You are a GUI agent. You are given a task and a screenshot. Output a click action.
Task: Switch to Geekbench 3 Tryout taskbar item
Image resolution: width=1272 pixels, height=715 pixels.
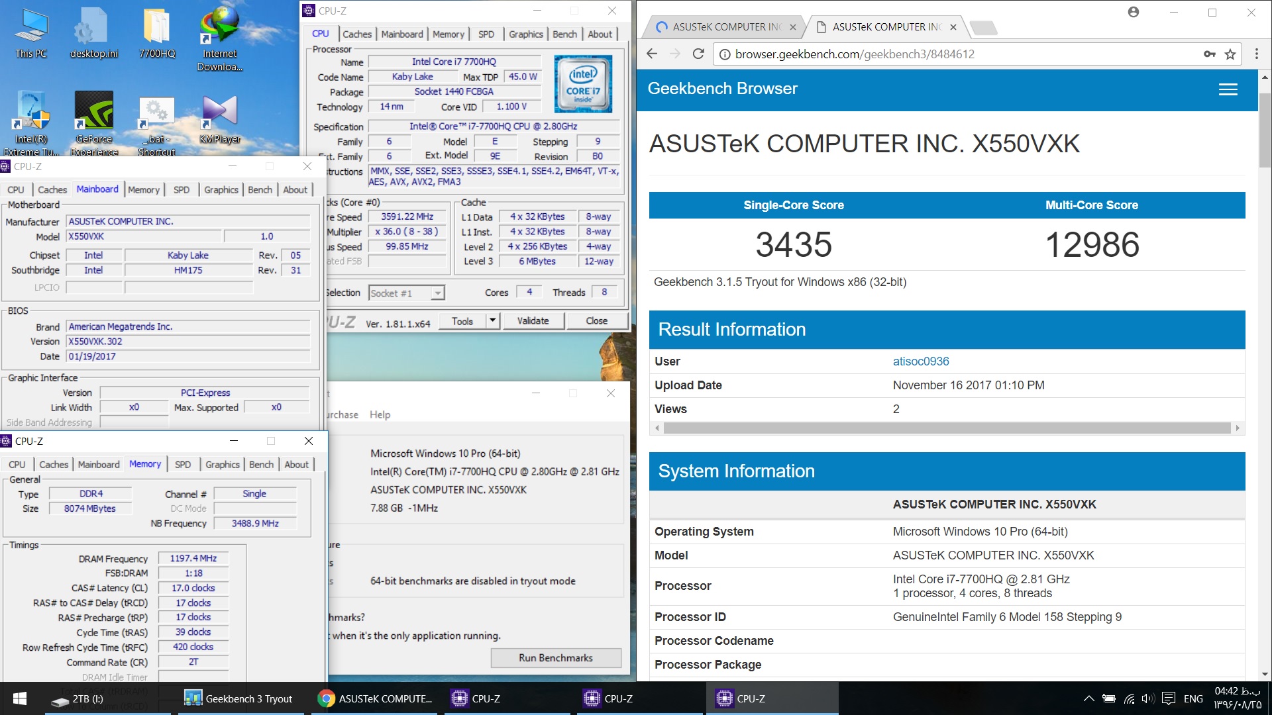240,698
